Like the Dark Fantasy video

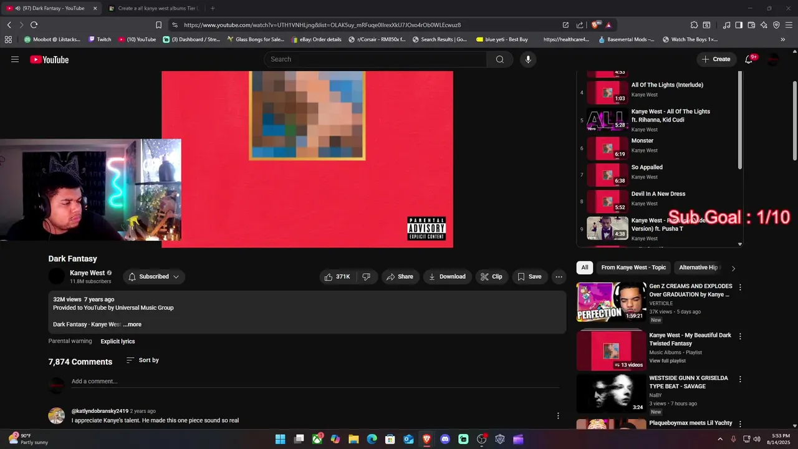[337, 277]
